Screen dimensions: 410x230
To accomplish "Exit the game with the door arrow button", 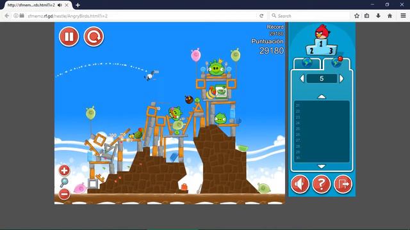I will (x=343, y=184).
